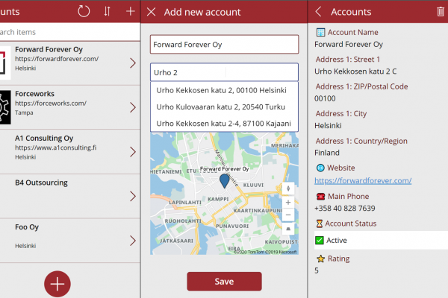Click the Finland country value

(x=327, y=153)
